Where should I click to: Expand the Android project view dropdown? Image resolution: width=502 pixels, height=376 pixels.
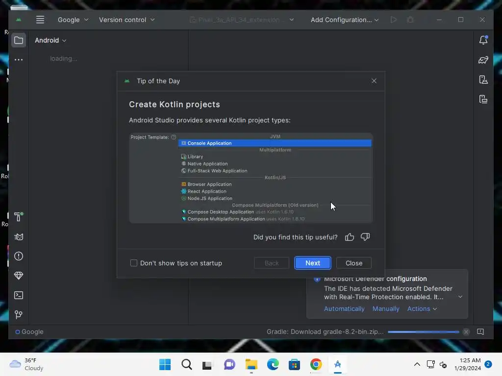pyautogui.click(x=50, y=40)
